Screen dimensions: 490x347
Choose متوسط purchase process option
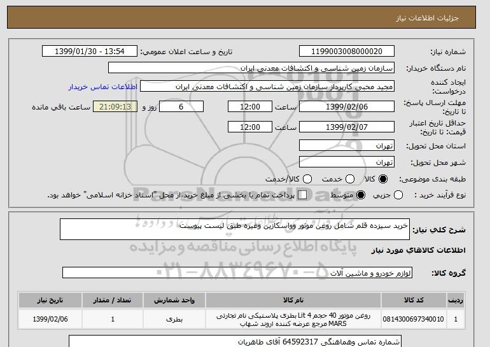click(361, 195)
